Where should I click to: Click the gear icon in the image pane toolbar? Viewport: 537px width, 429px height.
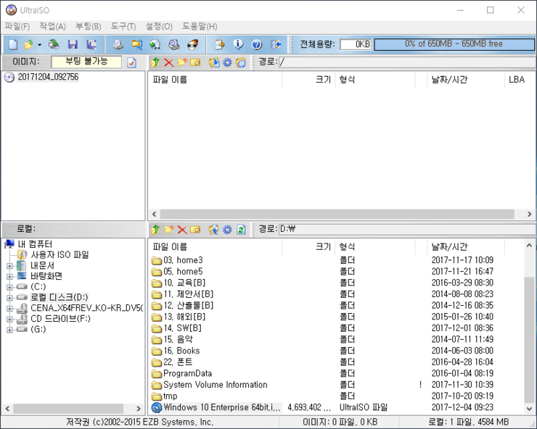[x=227, y=62]
